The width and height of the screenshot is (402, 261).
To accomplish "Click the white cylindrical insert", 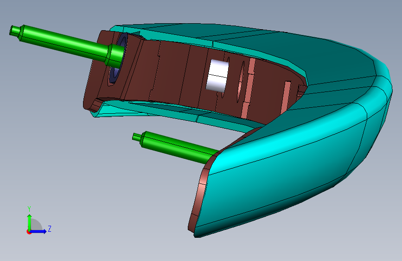I will pyautogui.click(x=217, y=76).
